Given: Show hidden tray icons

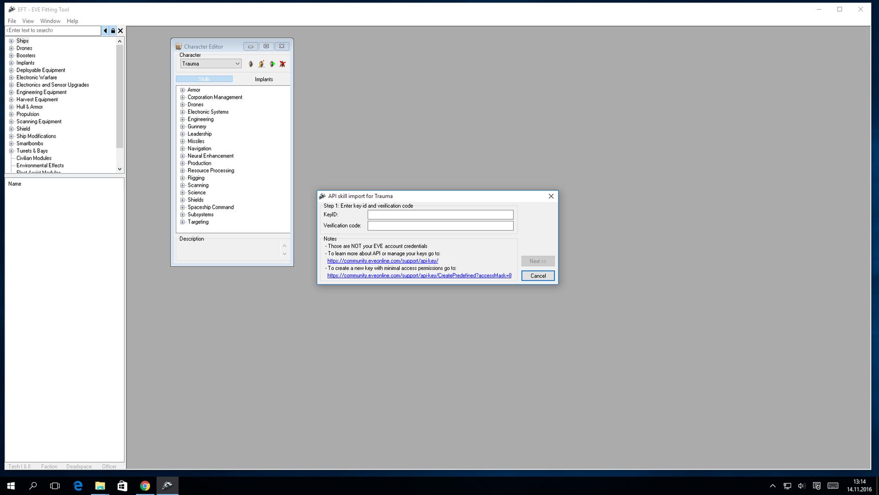Looking at the screenshot, I should [773, 486].
